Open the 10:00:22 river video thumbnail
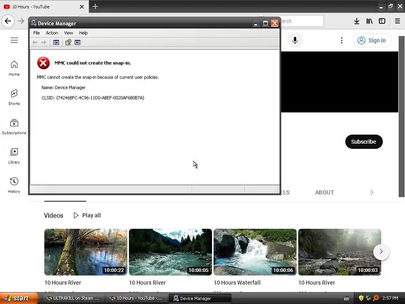Viewport: 405px width, 304px height. [x=86, y=252]
